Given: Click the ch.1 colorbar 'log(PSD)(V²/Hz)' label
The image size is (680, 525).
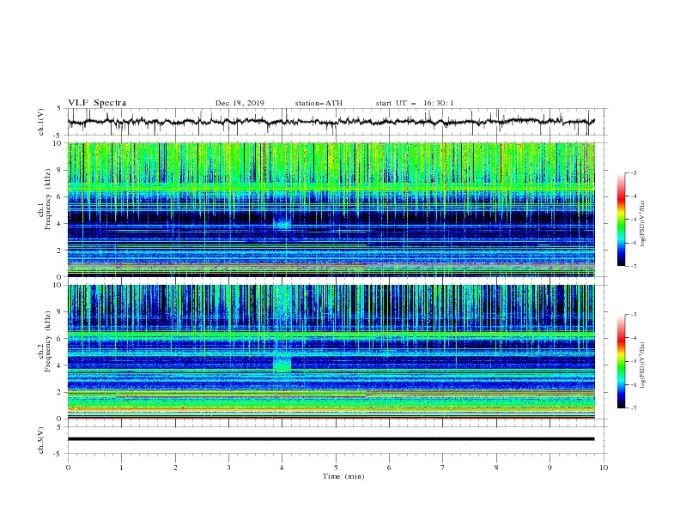Looking at the screenshot, I should [642, 224].
